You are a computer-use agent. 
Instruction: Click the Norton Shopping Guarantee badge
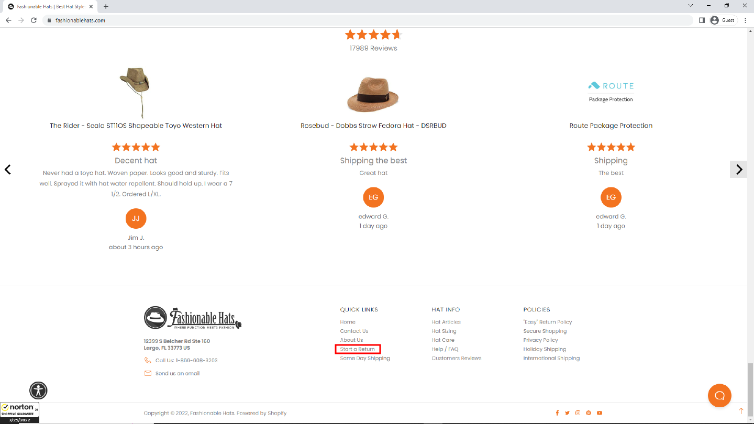(x=19, y=412)
